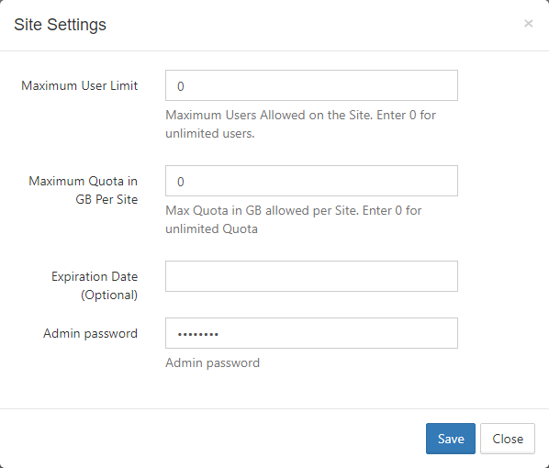Click the Expiration Date (Optional) label
The height and width of the screenshot is (468, 549).
coord(95,285)
